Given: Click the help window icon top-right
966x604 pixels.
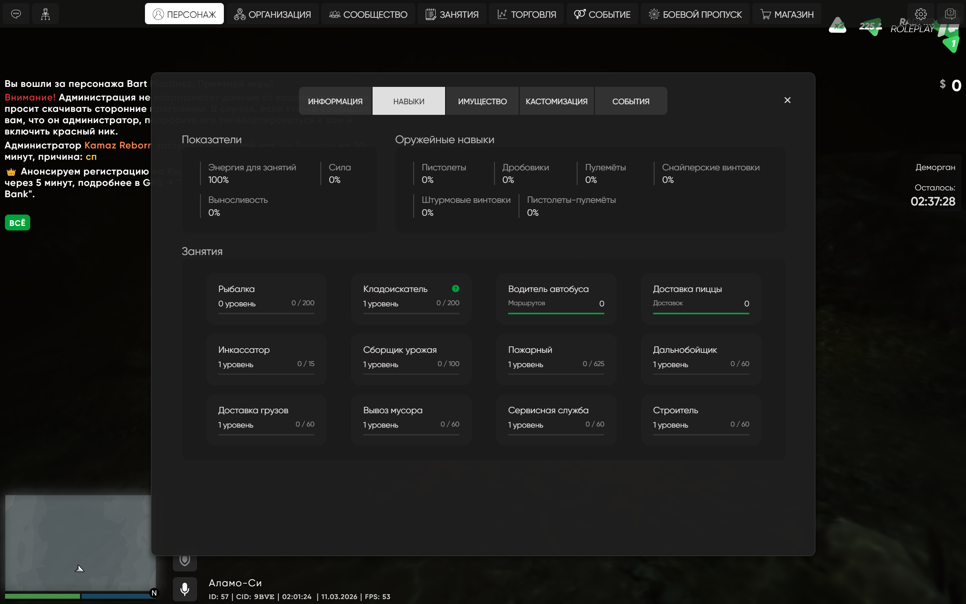Looking at the screenshot, I should click(950, 14).
